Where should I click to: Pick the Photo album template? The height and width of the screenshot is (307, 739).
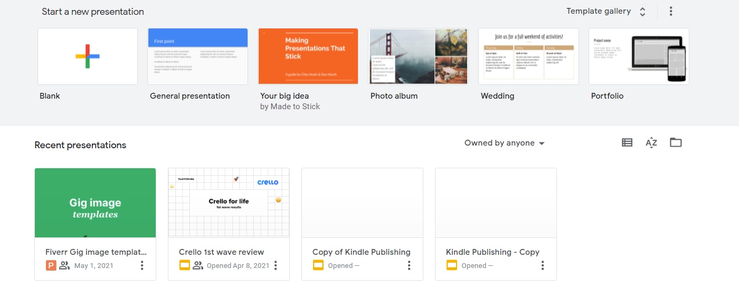(x=418, y=56)
